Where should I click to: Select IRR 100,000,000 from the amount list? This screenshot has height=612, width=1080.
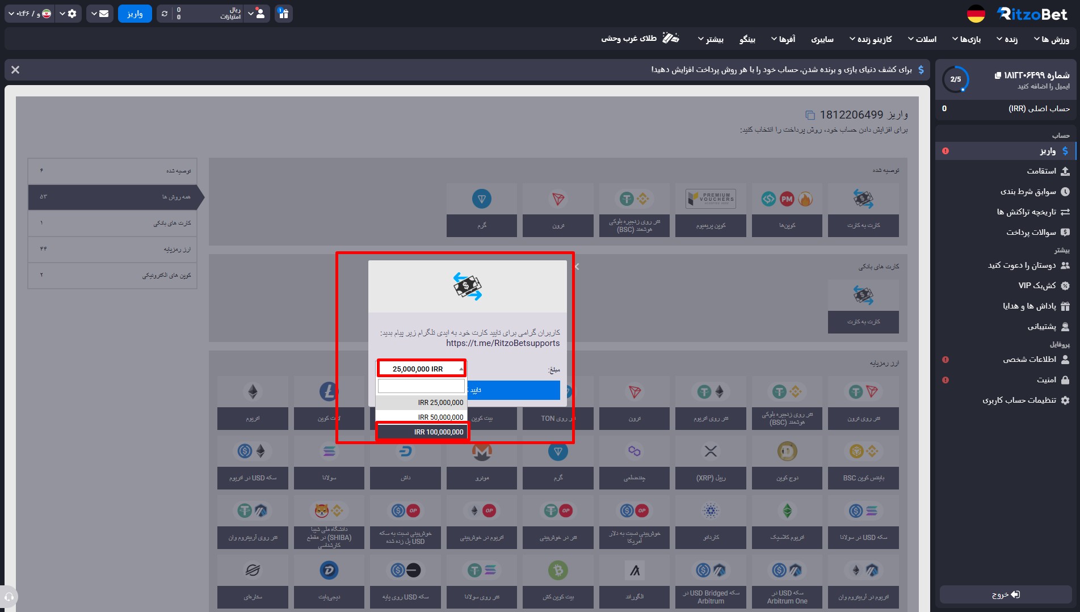coord(422,432)
